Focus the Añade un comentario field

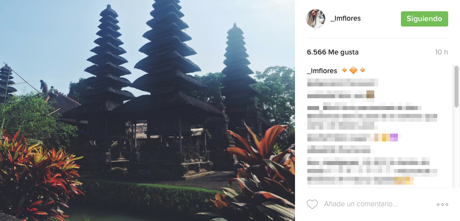(x=361, y=204)
